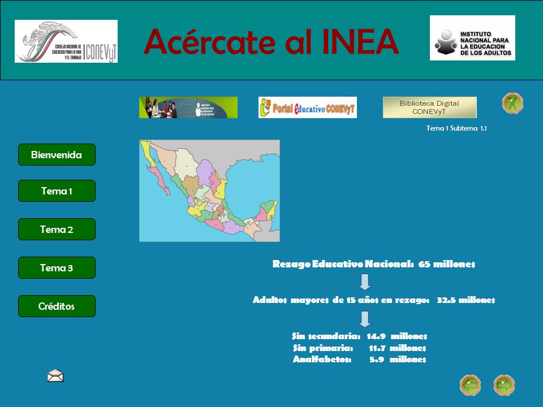Go to Tema 3

(x=57, y=267)
